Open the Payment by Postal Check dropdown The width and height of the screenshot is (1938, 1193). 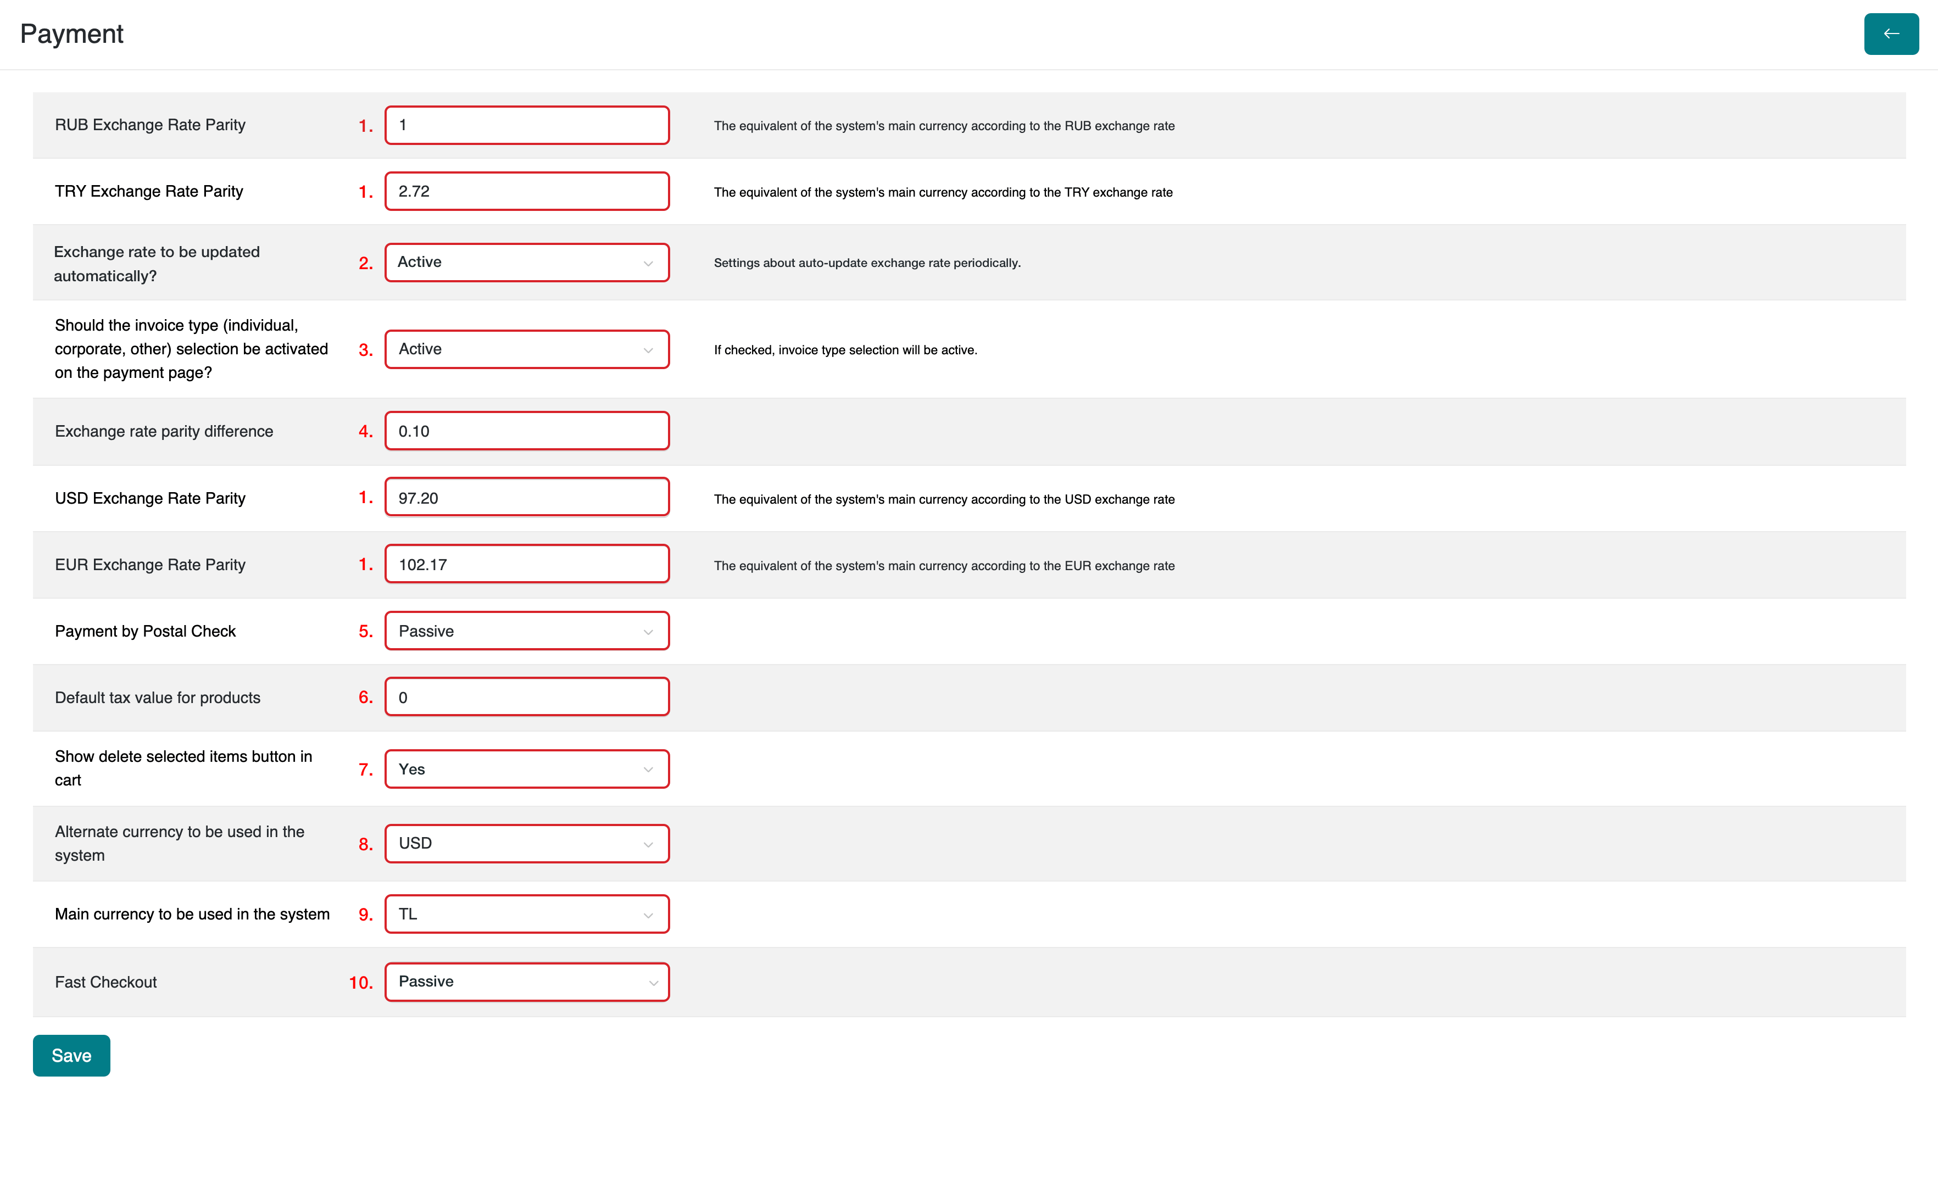[x=526, y=631]
